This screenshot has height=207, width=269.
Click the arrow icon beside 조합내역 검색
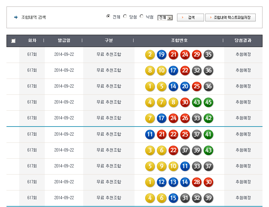[16, 17]
